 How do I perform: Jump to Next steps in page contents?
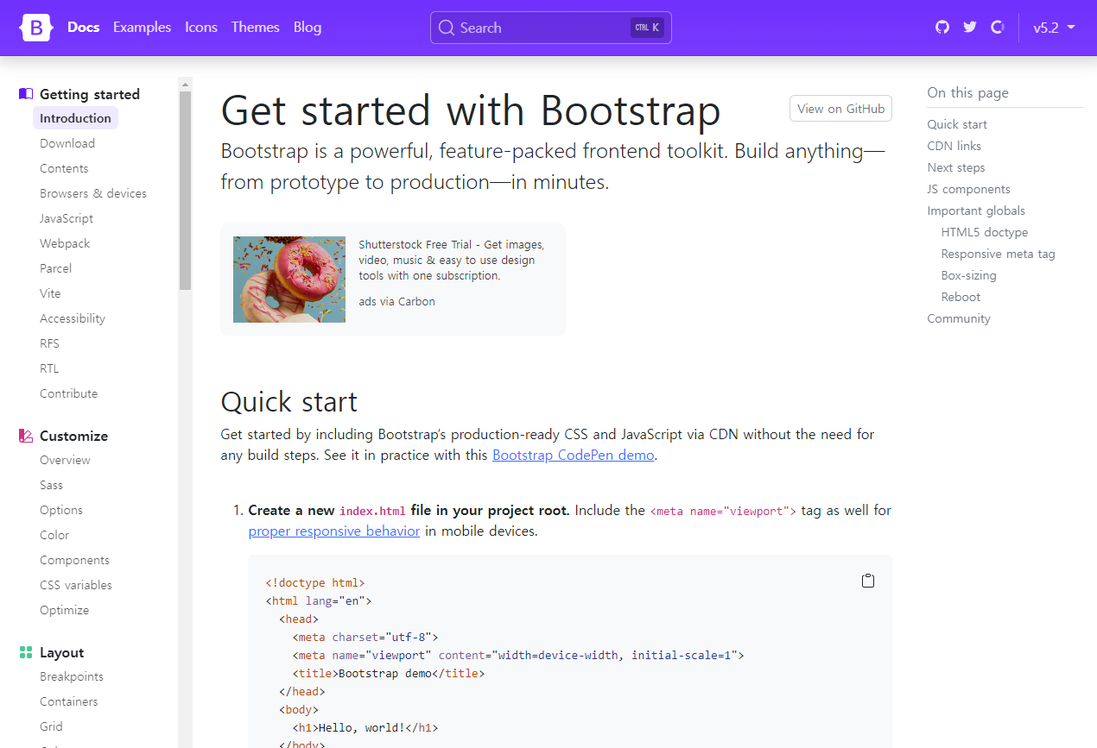point(956,167)
